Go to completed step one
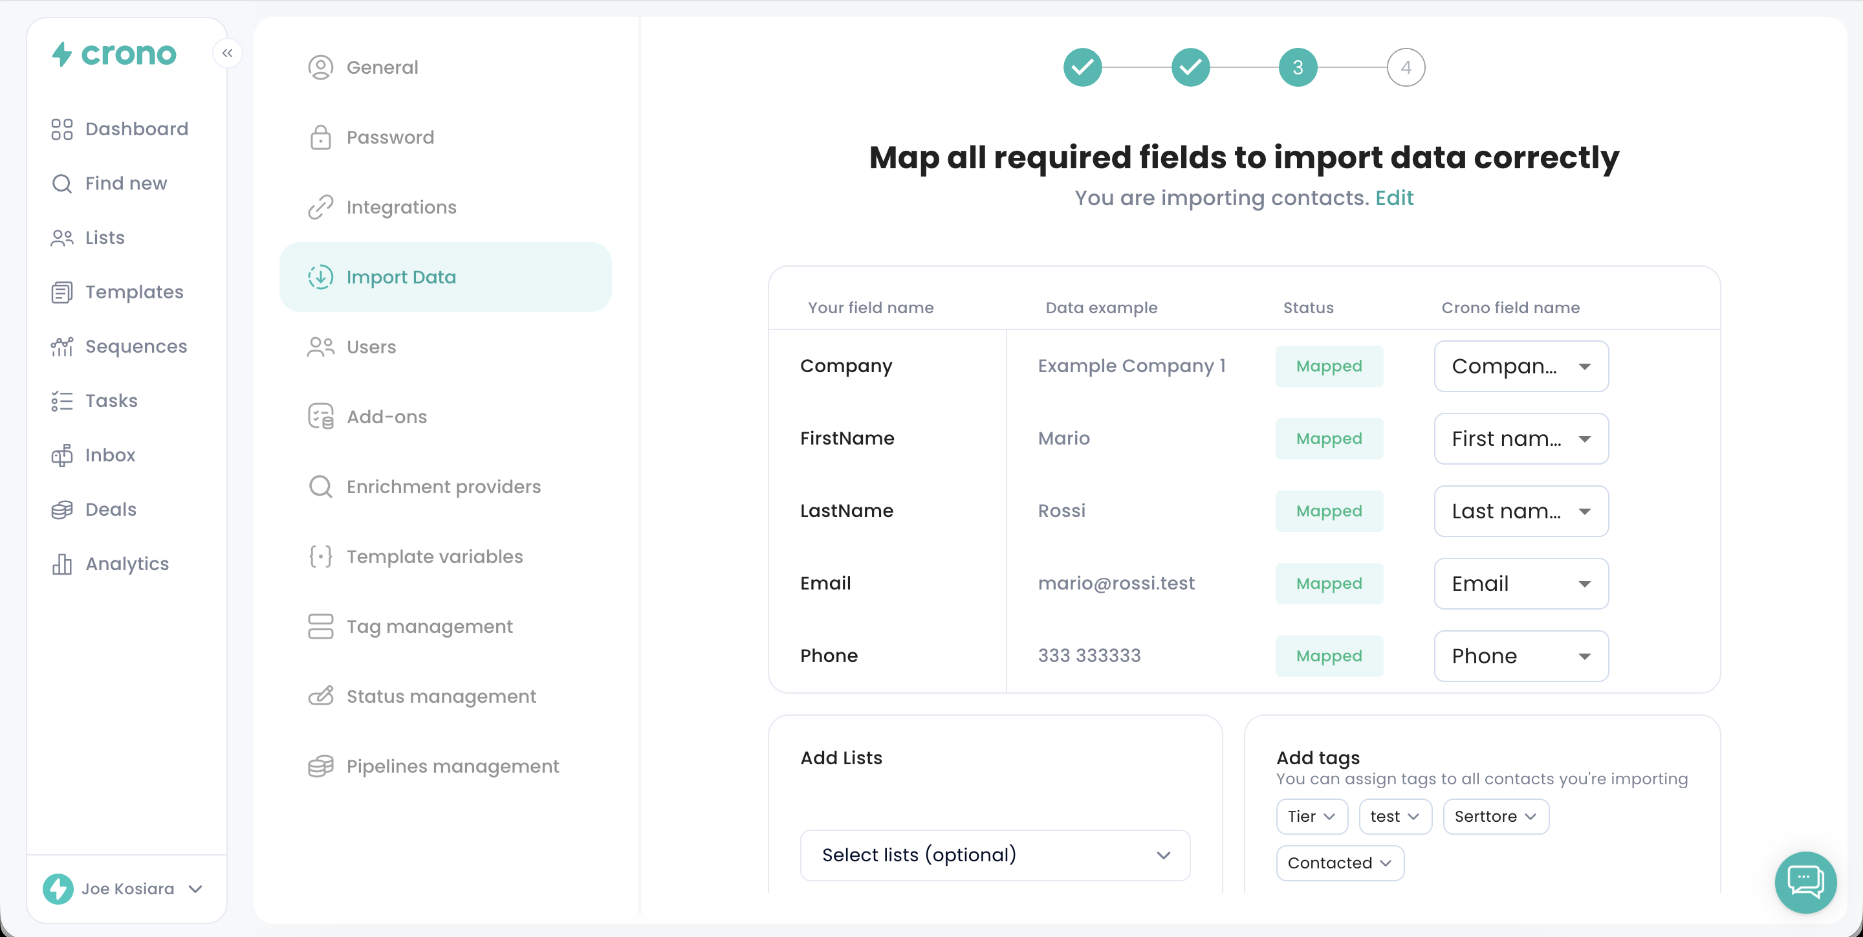This screenshot has width=1863, height=937. pyautogui.click(x=1082, y=67)
